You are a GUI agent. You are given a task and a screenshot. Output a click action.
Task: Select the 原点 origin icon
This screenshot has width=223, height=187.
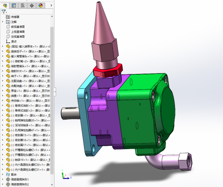[8, 42]
